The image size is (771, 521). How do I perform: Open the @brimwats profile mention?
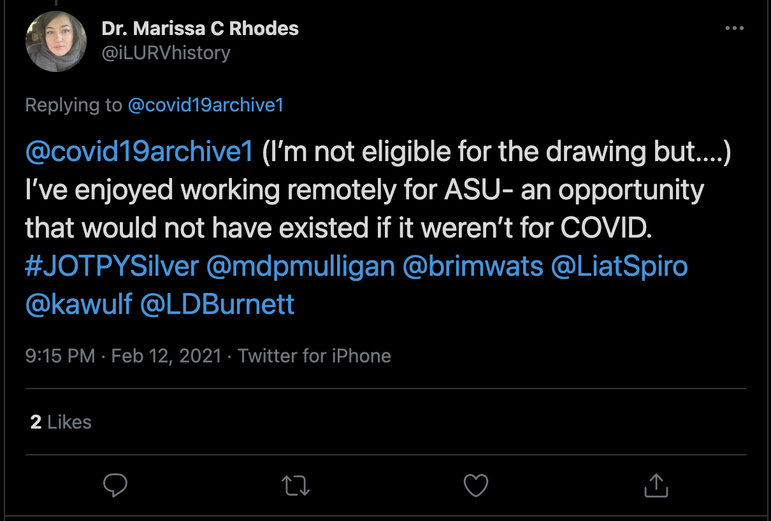[x=472, y=266]
